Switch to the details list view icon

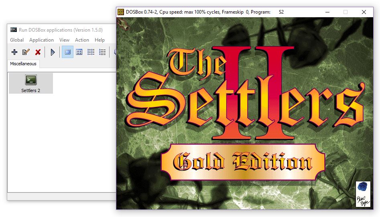[102, 52]
